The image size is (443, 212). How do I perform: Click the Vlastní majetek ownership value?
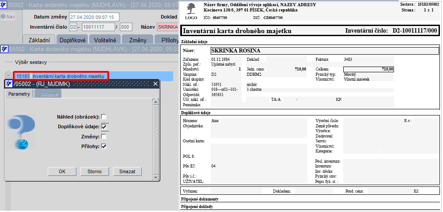coord(356,79)
